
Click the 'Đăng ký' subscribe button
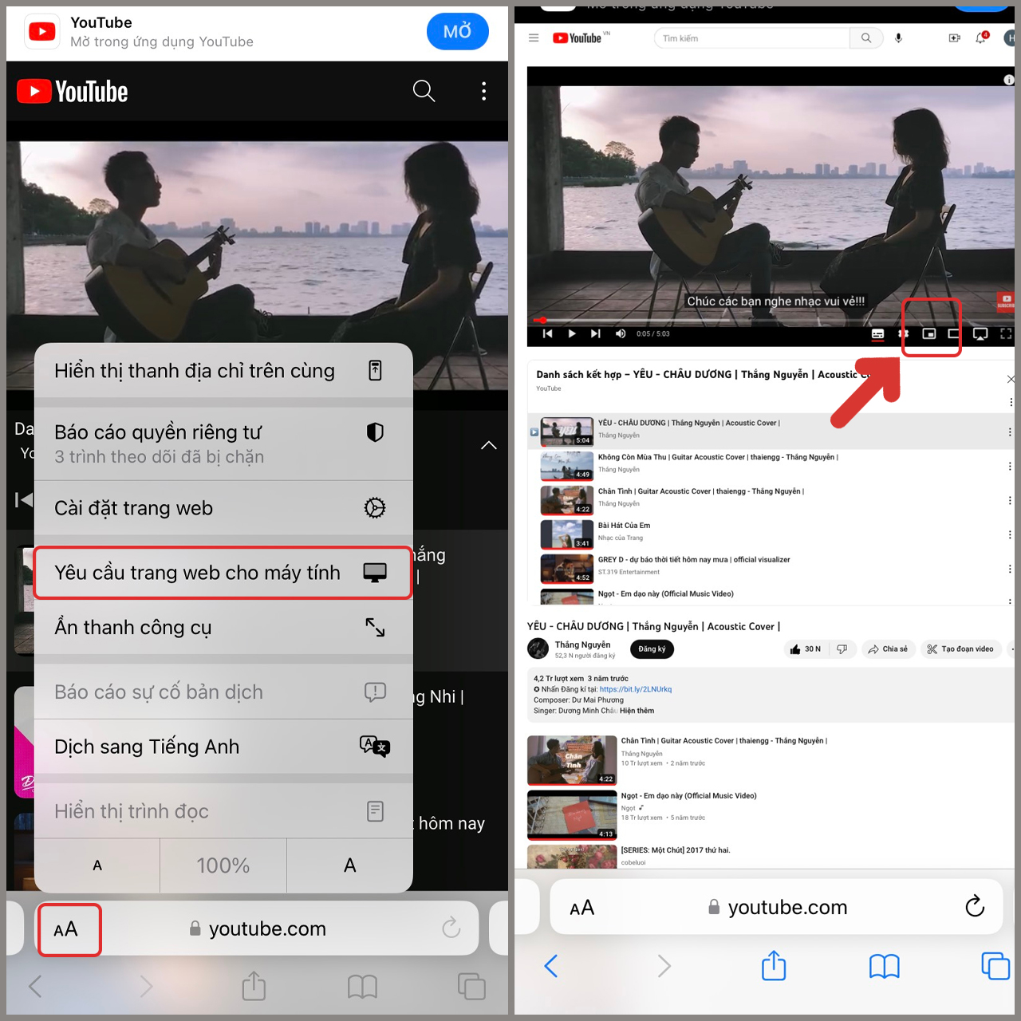pyautogui.click(x=652, y=649)
